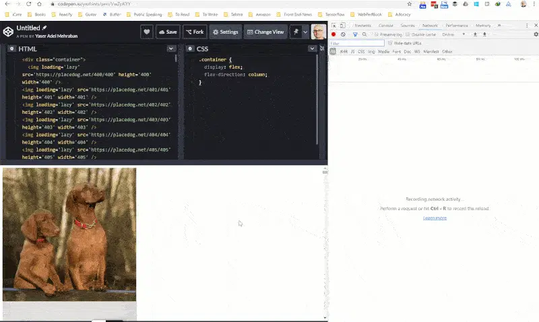Click the browser home icon

pos(39,4)
